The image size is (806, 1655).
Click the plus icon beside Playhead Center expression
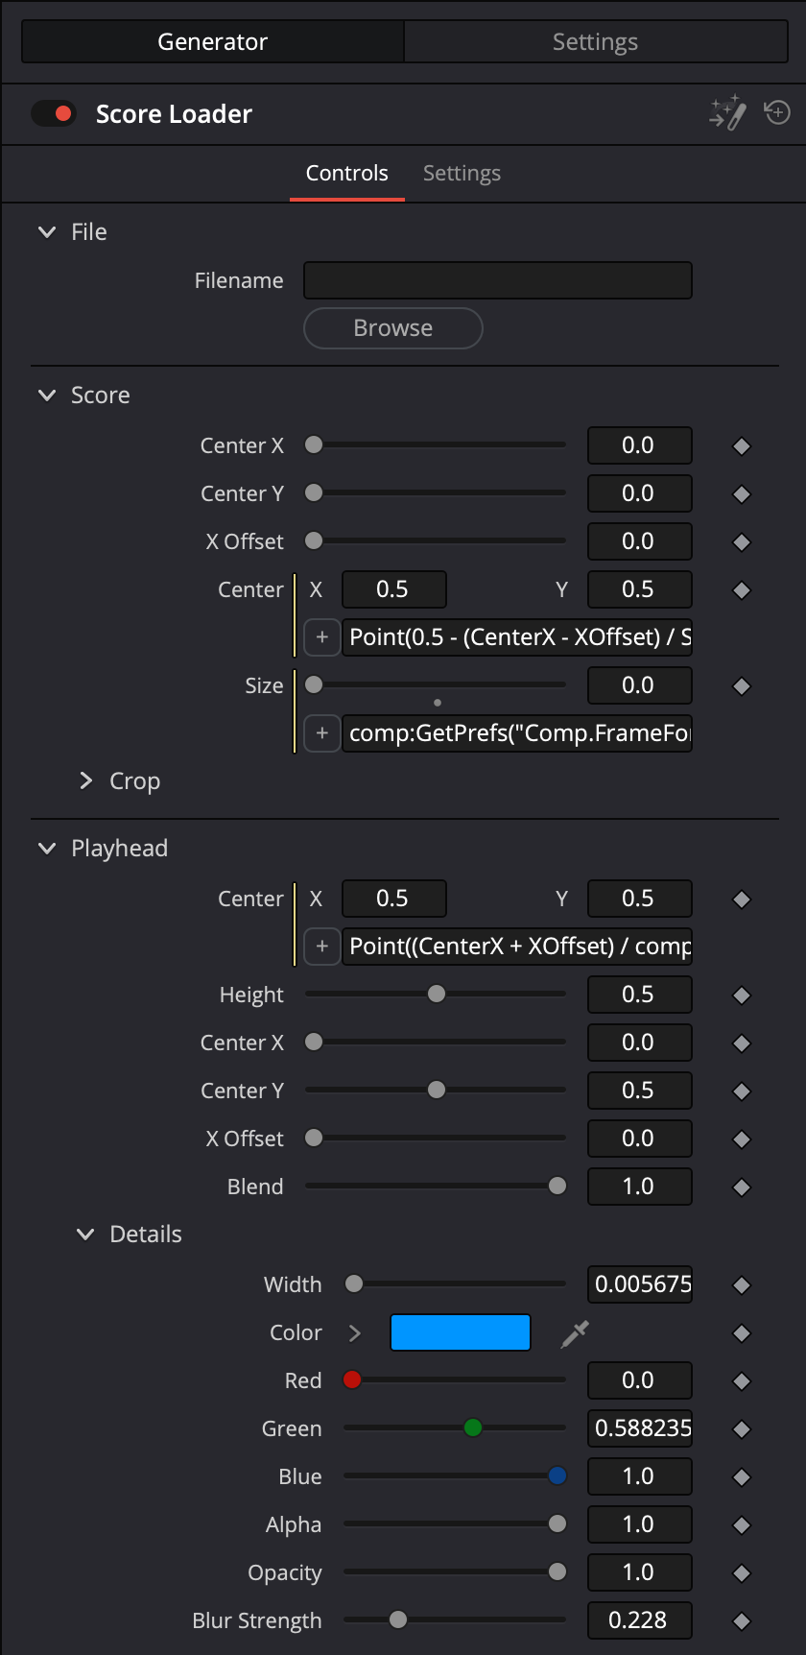[322, 947]
